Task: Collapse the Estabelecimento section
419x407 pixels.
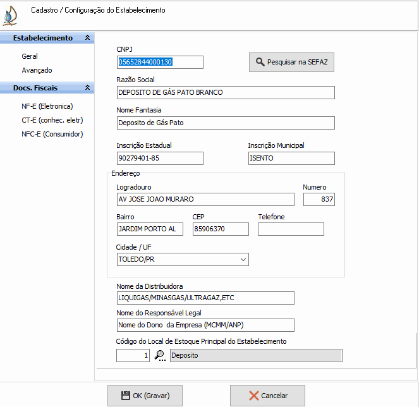Action: click(x=87, y=38)
